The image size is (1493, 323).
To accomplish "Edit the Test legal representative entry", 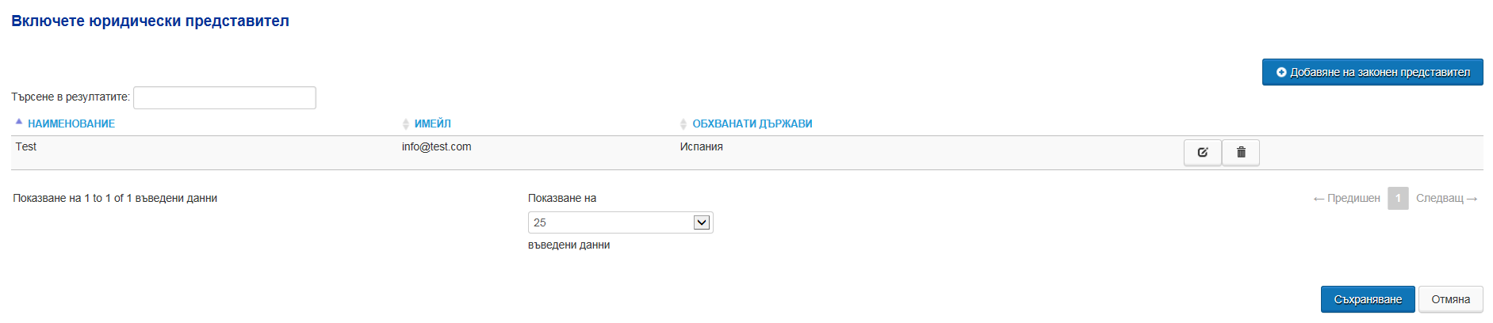I will click(1202, 152).
